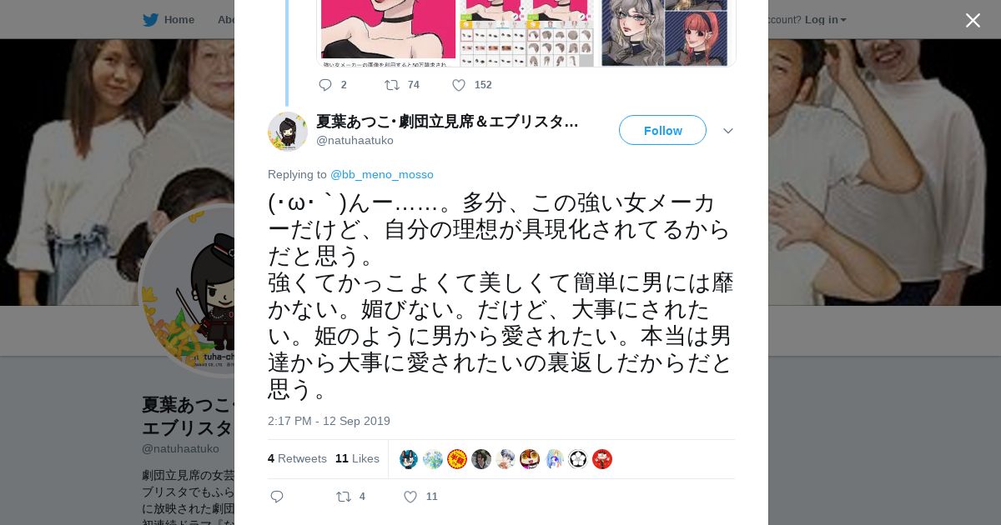Reply to the main tweet via speech bubble icon
This screenshot has width=1001, height=525.
277,497
